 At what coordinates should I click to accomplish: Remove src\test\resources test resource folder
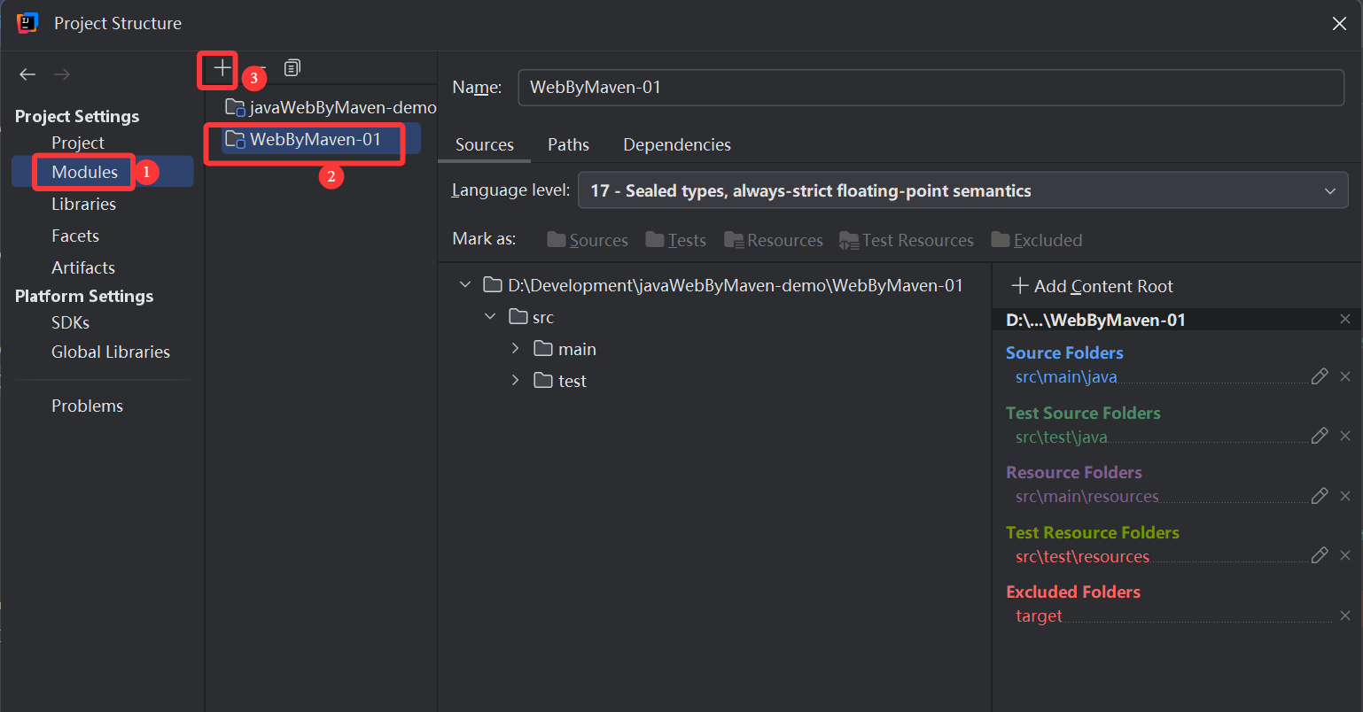coord(1345,555)
